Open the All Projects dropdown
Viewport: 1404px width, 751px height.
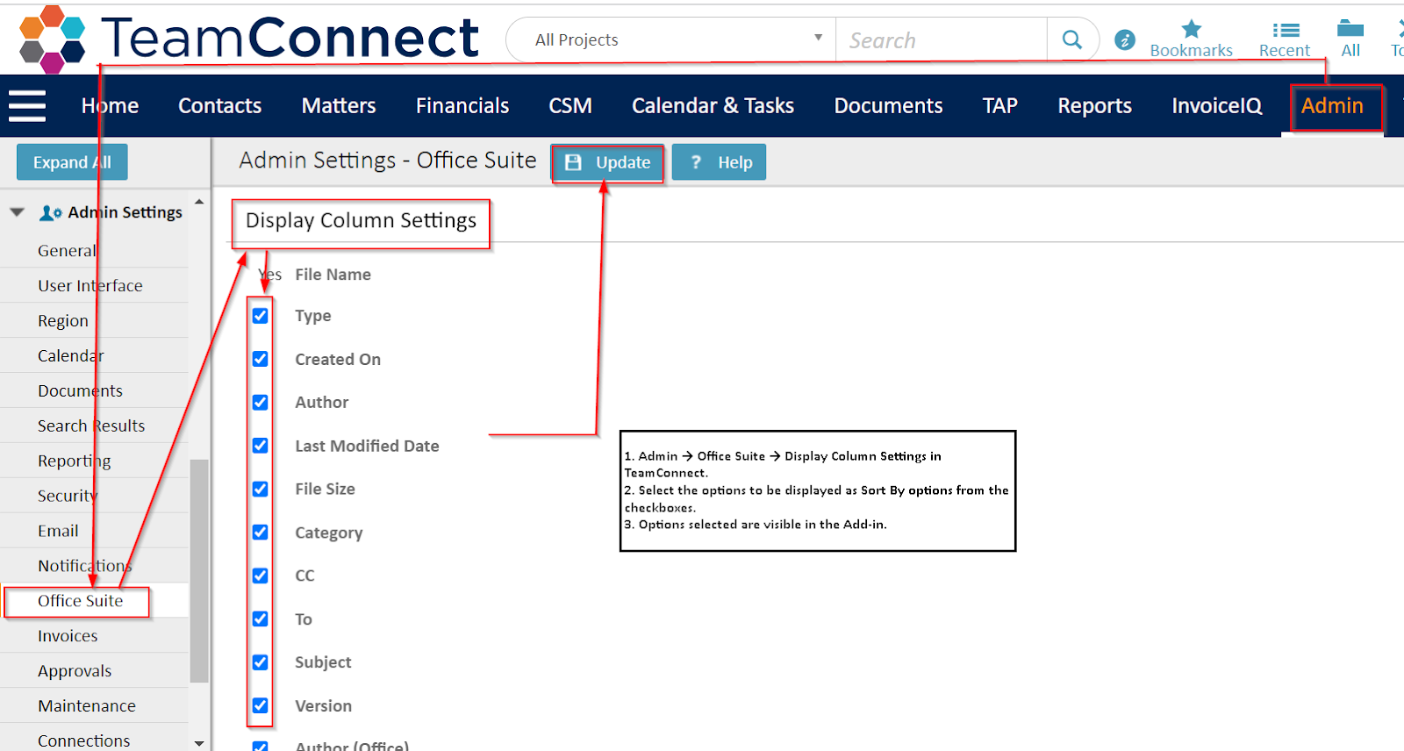(x=671, y=39)
